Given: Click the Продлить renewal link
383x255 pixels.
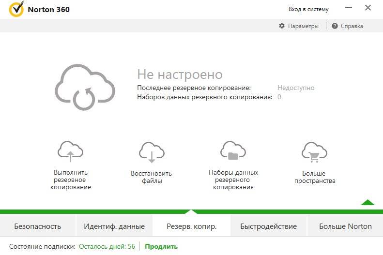Looking at the screenshot, I should coord(161,246).
